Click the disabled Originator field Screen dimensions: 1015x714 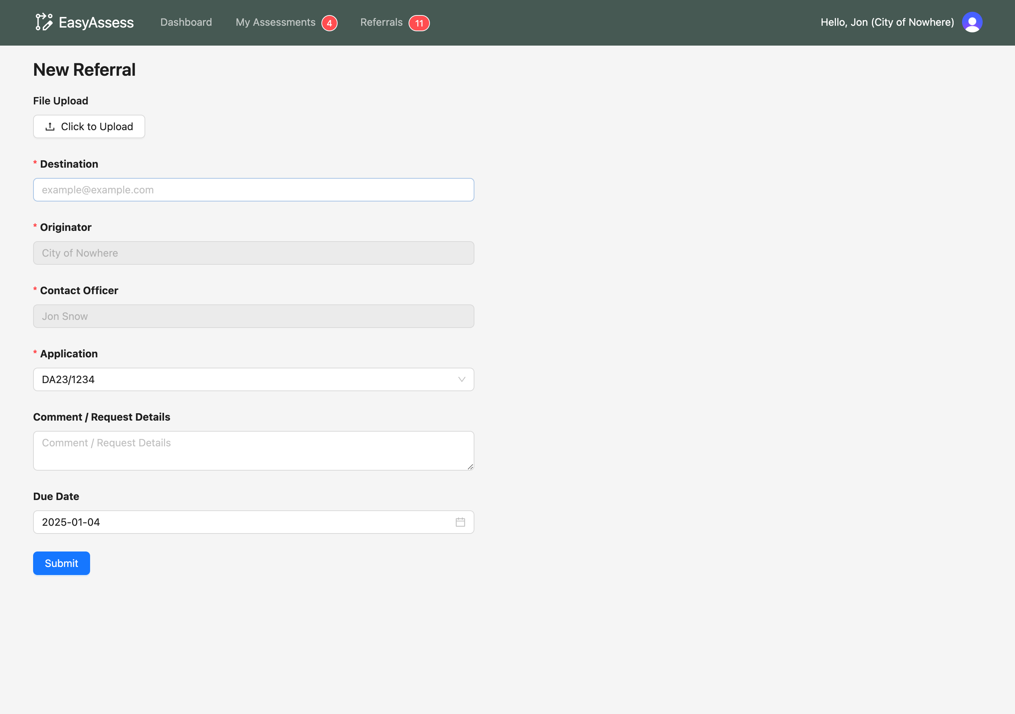(x=253, y=253)
